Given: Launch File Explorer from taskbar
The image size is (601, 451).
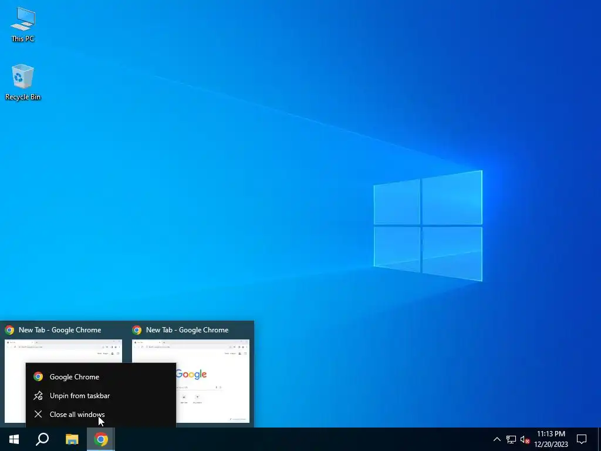Looking at the screenshot, I should click(x=72, y=439).
